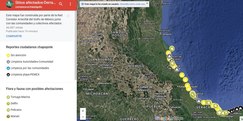243x121 pixels.
Task: Click the Tortuga Marina legend item
Action: 20,97
